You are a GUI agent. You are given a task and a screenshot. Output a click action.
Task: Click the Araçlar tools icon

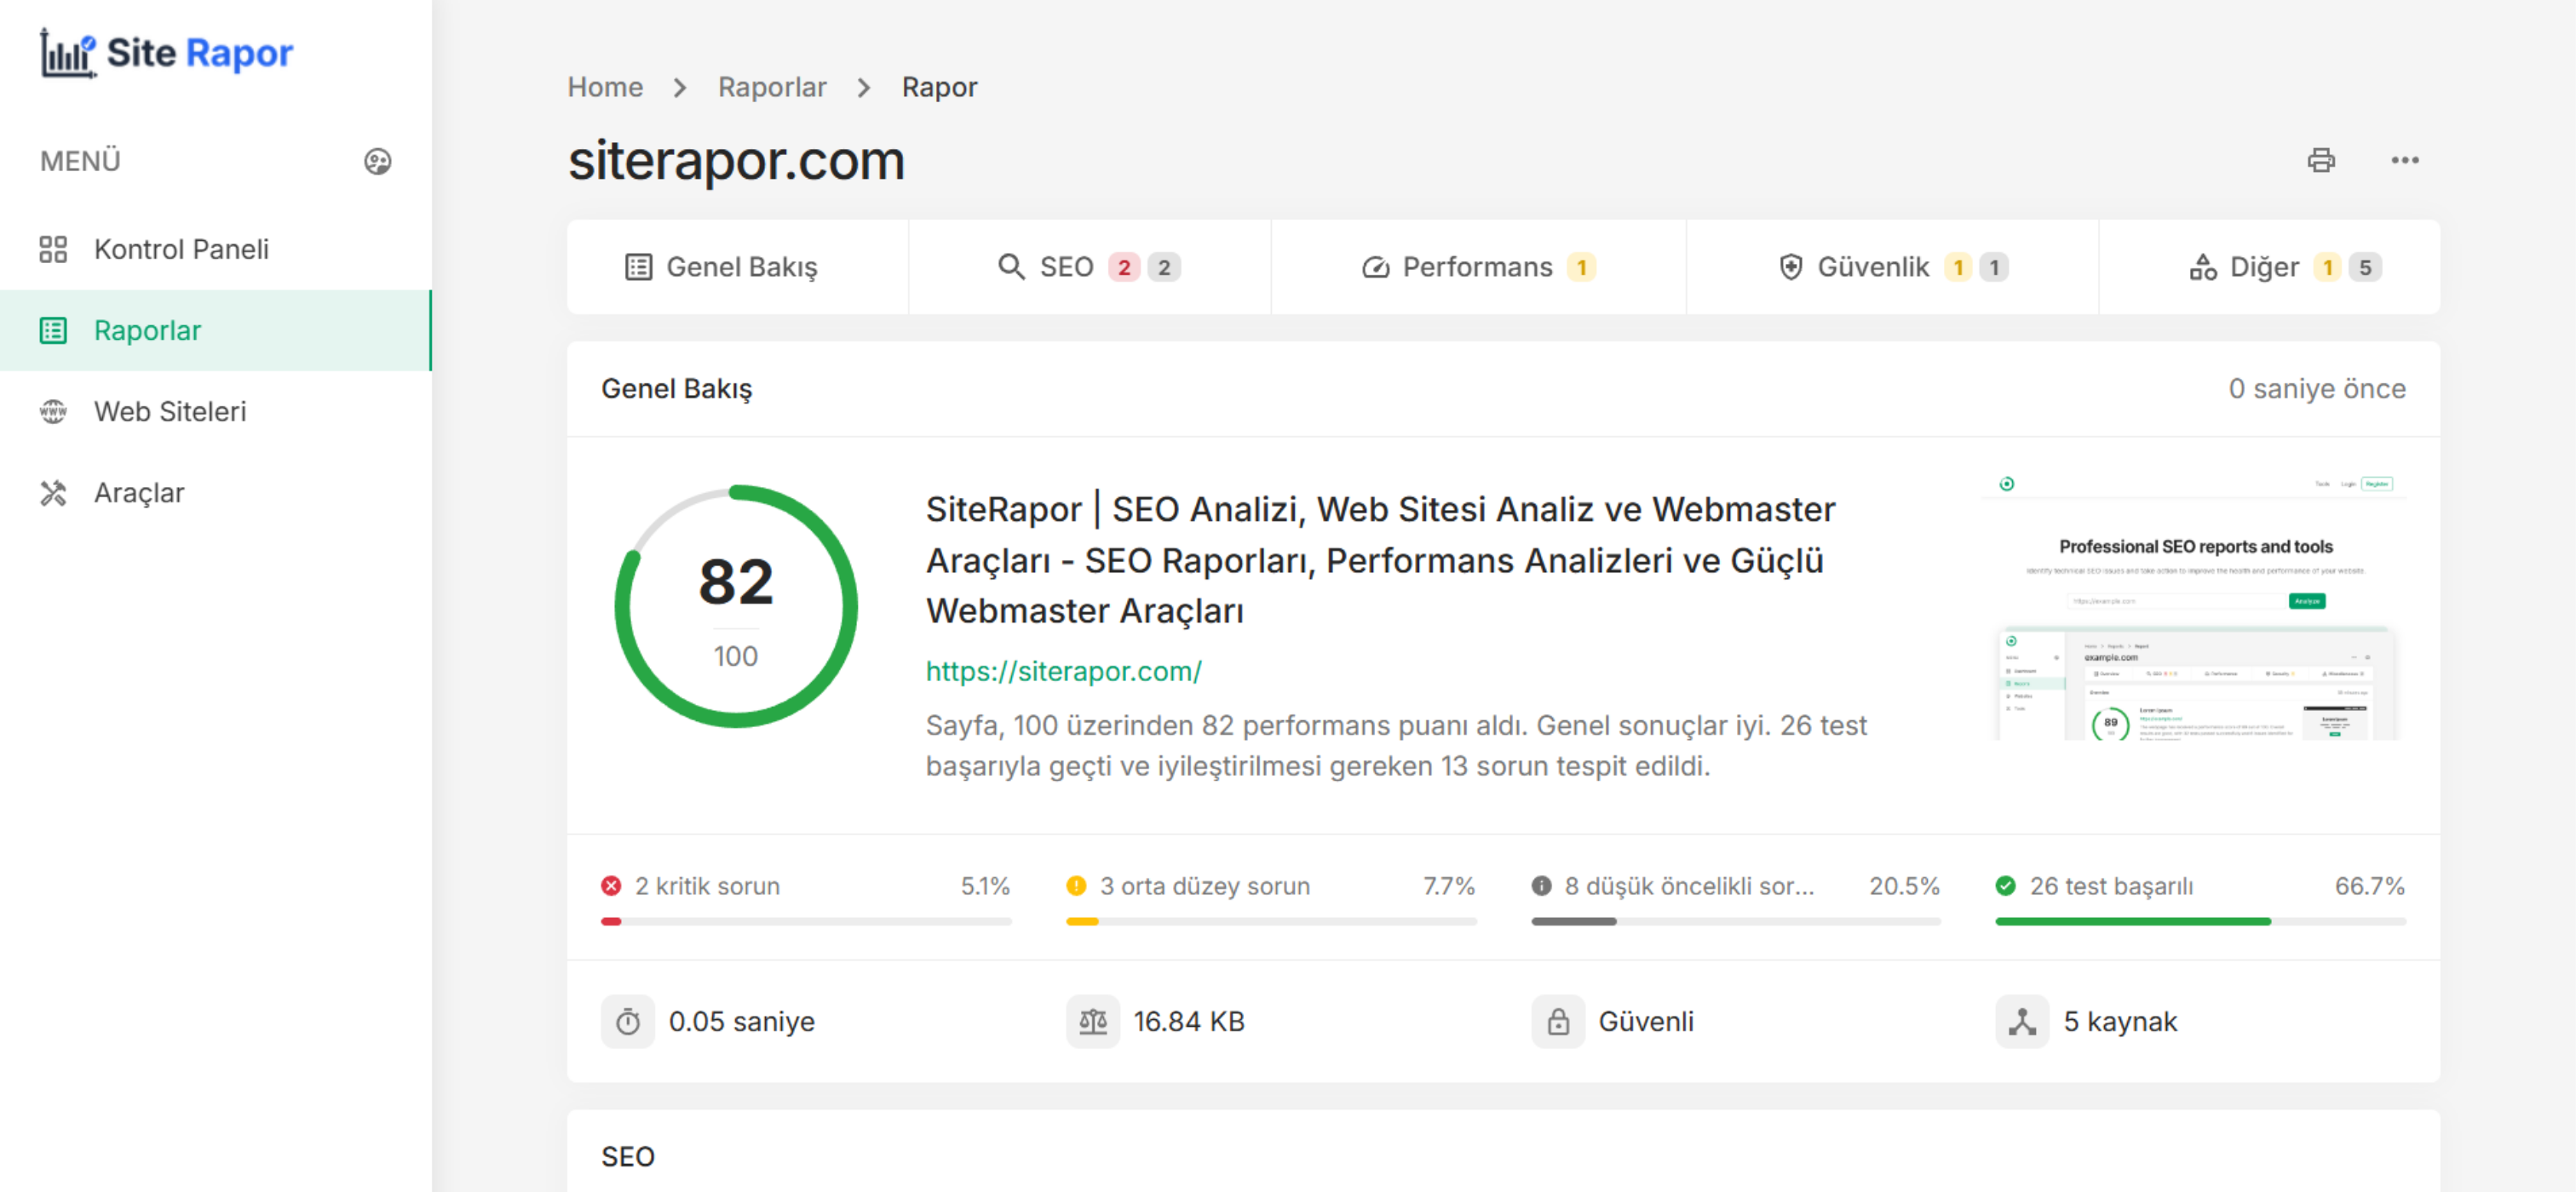[x=53, y=493]
